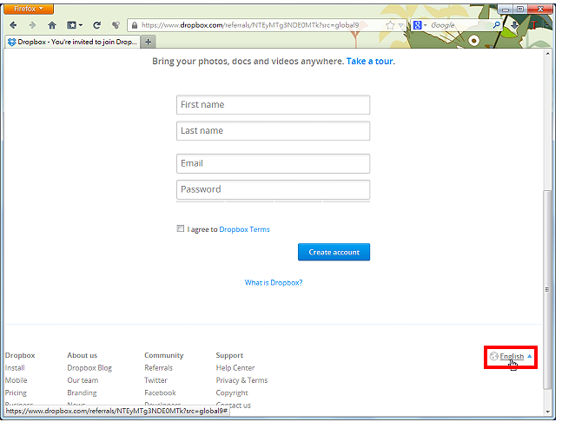
Task: Open the Install footer link
Action: (15, 368)
